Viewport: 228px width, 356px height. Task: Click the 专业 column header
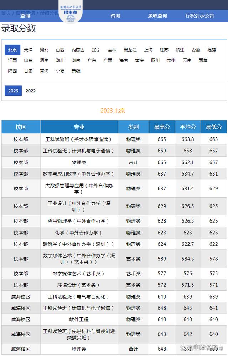click(x=79, y=127)
